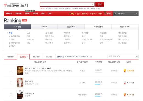Select the 외국도서 category in the list

[12, 46]
